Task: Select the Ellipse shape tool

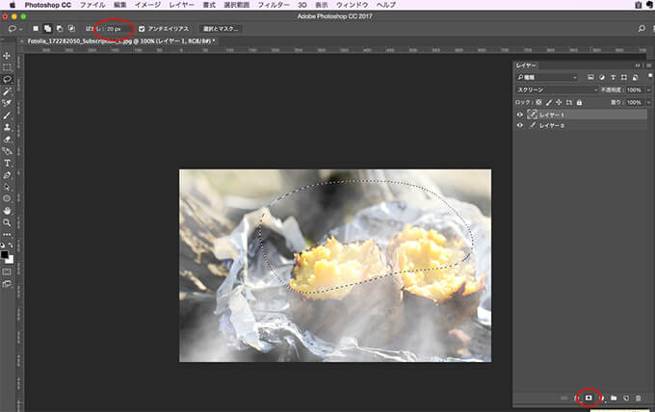Action: [7, 198]
